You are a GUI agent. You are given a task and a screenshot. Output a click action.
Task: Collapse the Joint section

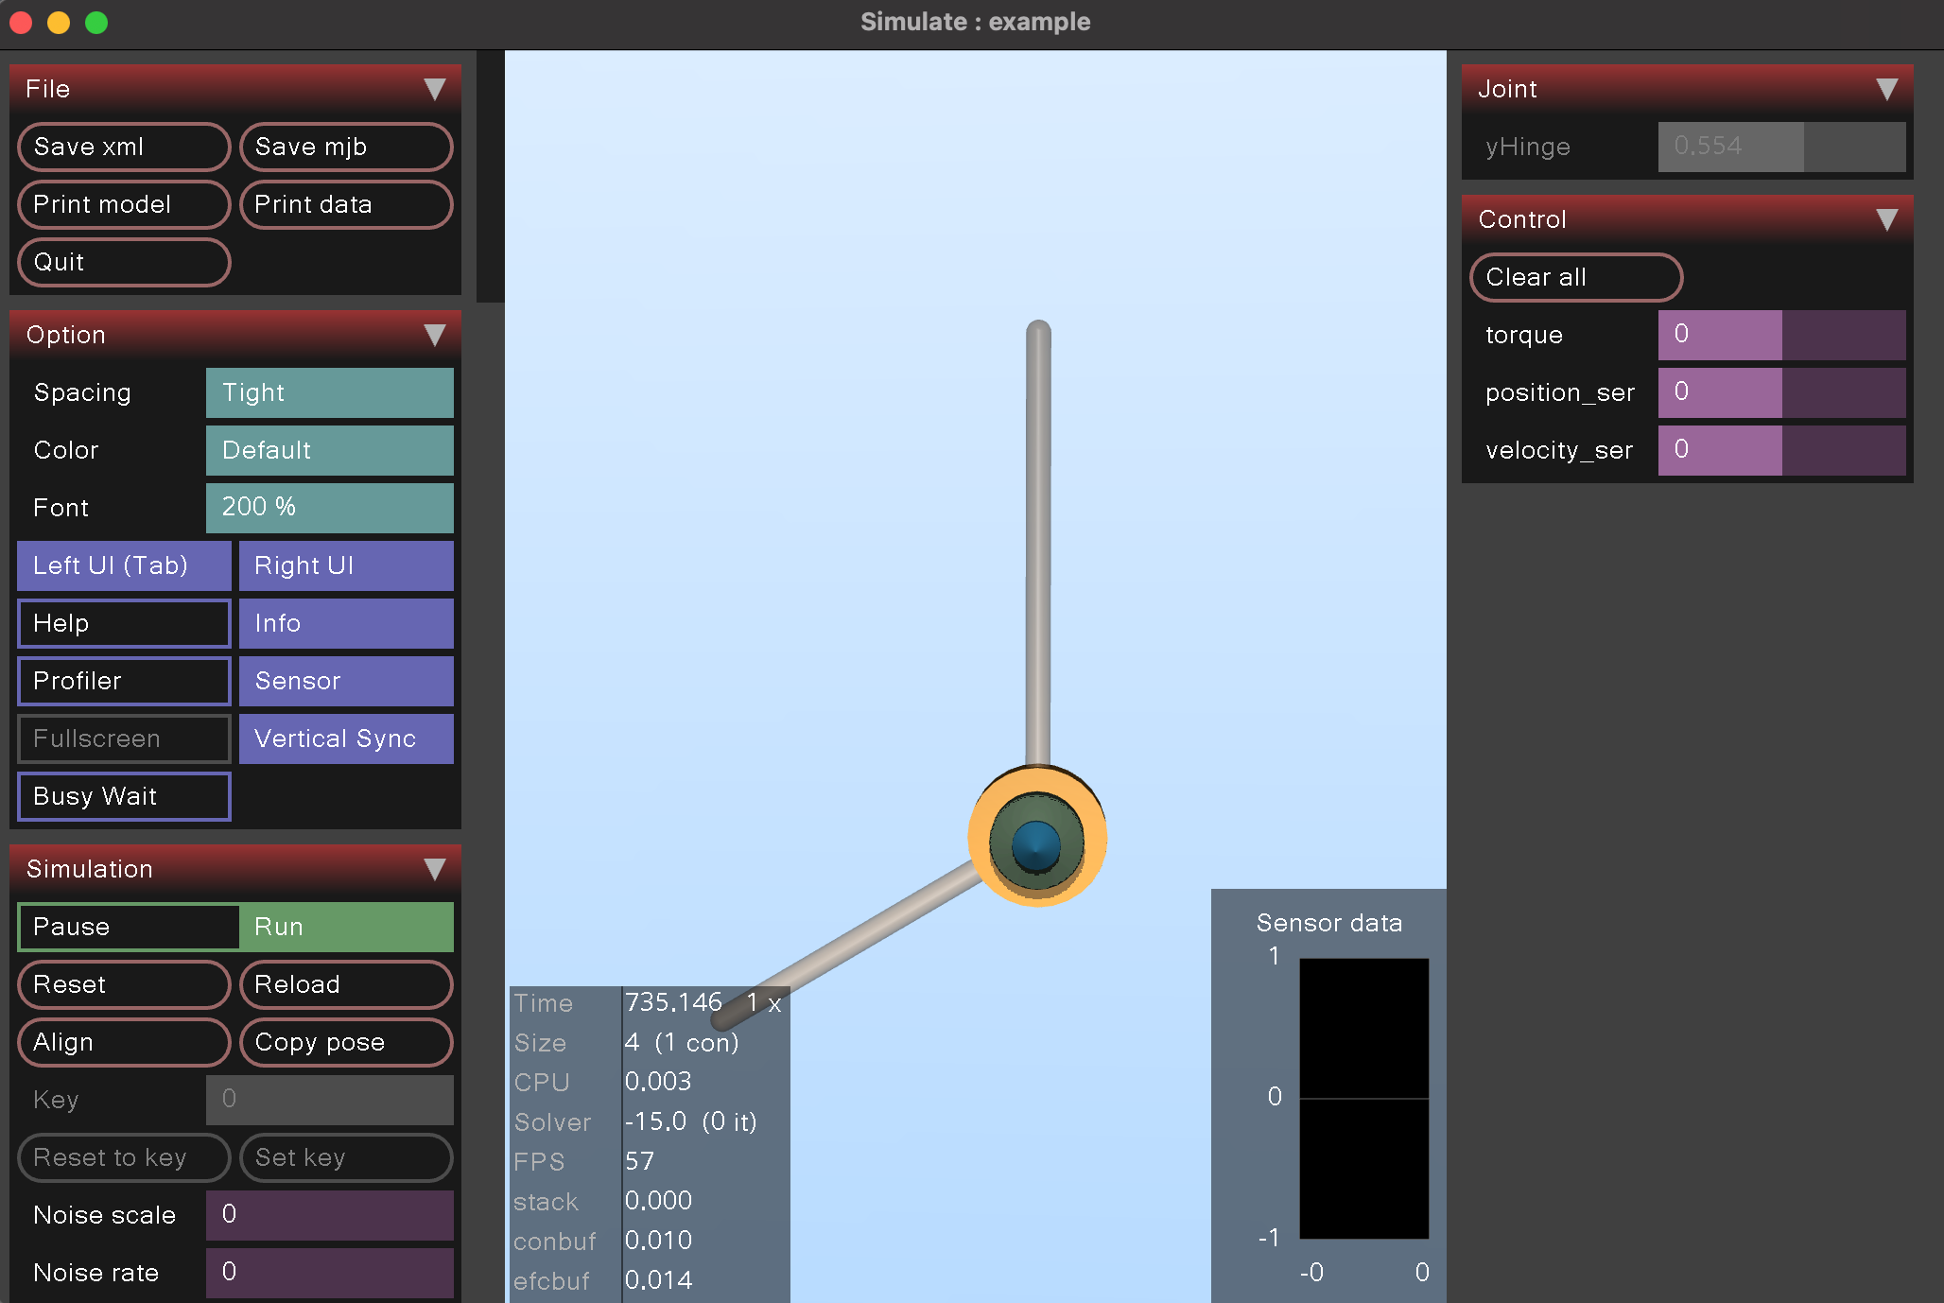click(1887, 88)
